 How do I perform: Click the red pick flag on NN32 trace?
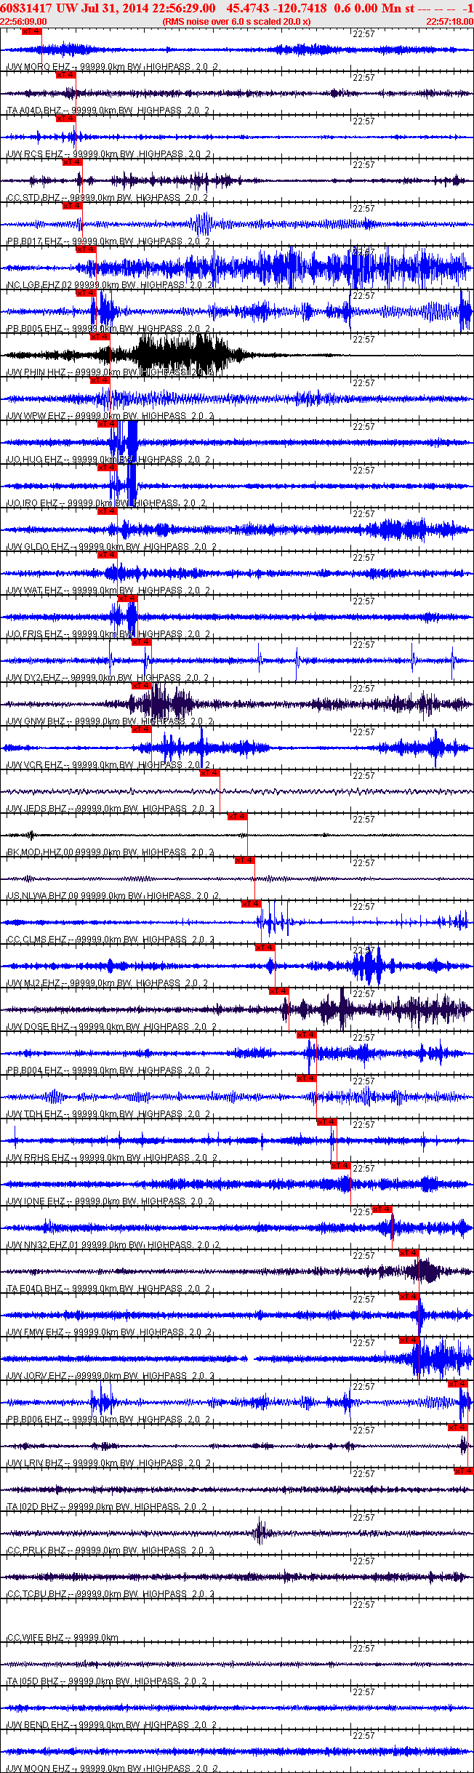(x=382, y=1209)
